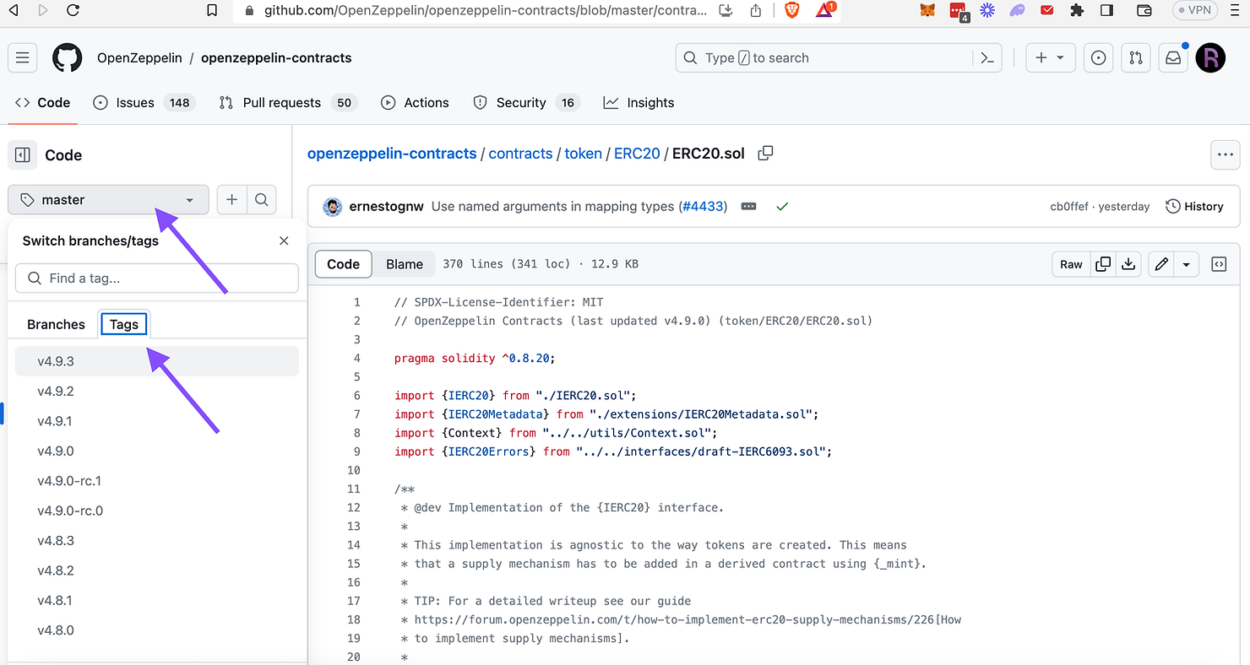The height and width of the screenshot is (665, 1250).
Task: Copy raw file contents icon
Action: (x=1103, y=264)
